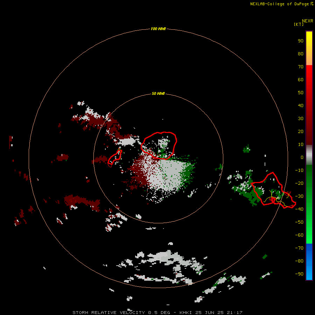Click the 0 value on velocity scale
Viewport: 315px width, 315px height.
302,157
